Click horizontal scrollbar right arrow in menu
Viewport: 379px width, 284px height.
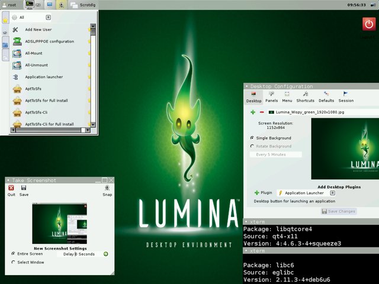(88, 130)
